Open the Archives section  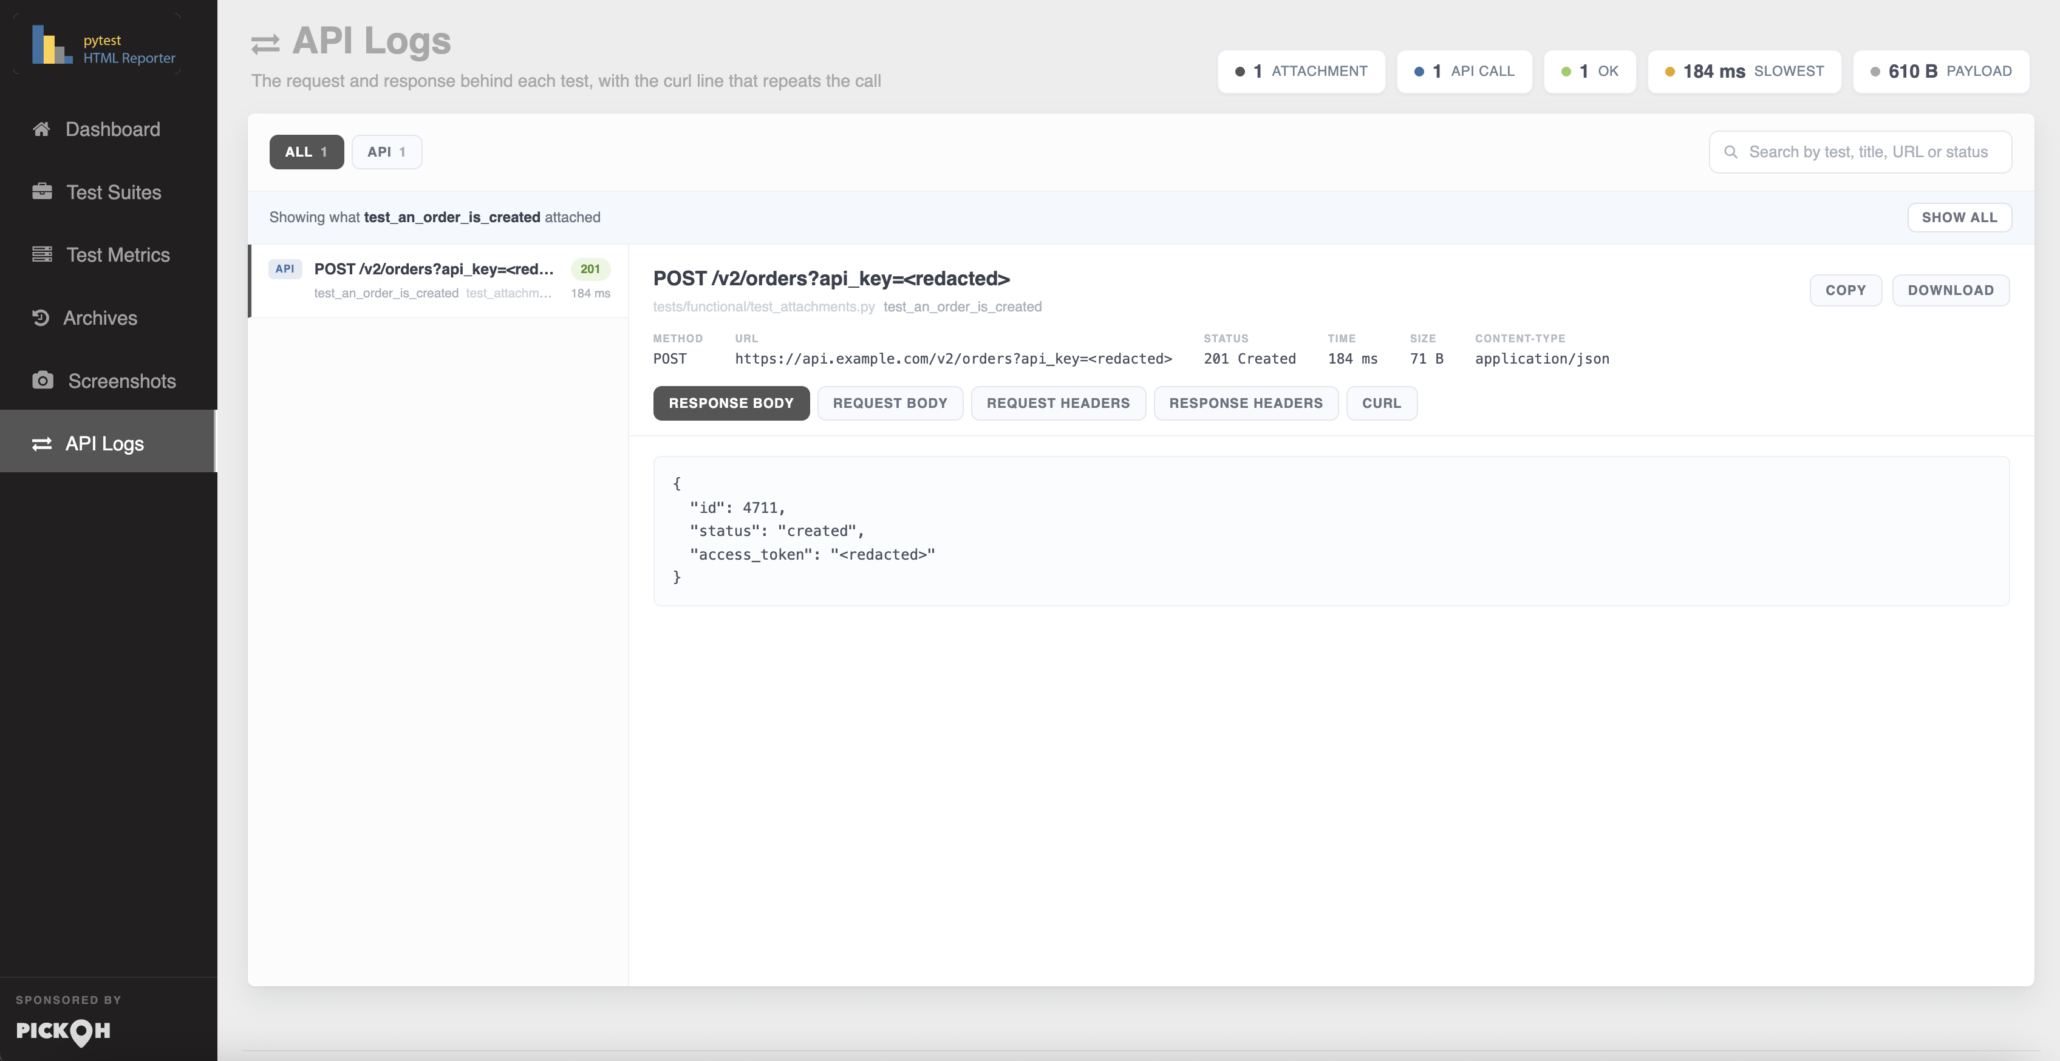[109, 317]
